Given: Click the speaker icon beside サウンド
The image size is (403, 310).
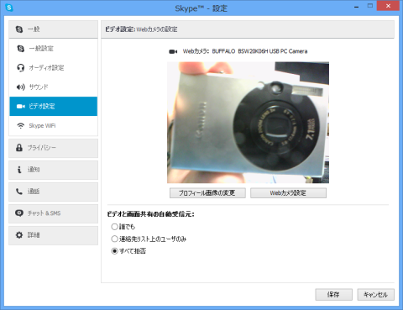Looking at the screenshot, I should (x=21, y=87).
